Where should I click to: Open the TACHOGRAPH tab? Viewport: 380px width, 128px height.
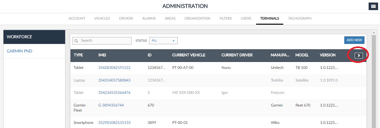299,18
